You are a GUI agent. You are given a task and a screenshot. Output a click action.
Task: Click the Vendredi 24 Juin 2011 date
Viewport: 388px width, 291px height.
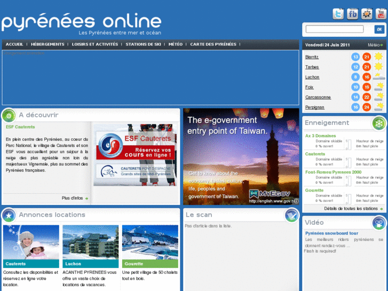click(x=327, y=45)
